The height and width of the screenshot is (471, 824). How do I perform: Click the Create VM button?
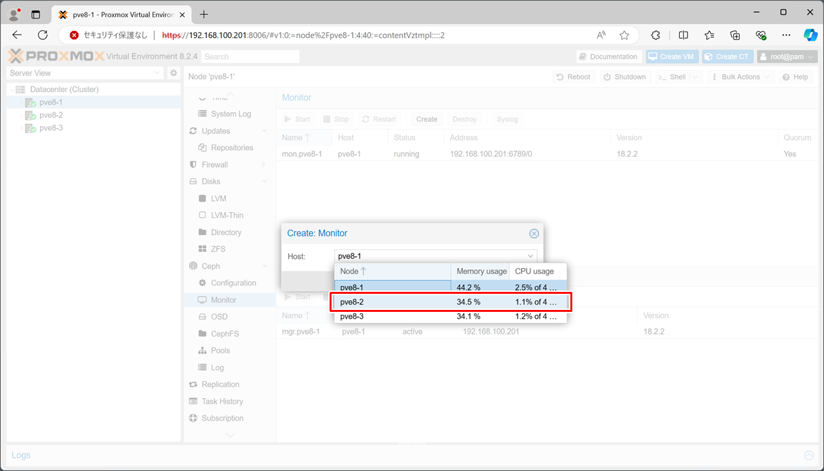pos(672,57)
